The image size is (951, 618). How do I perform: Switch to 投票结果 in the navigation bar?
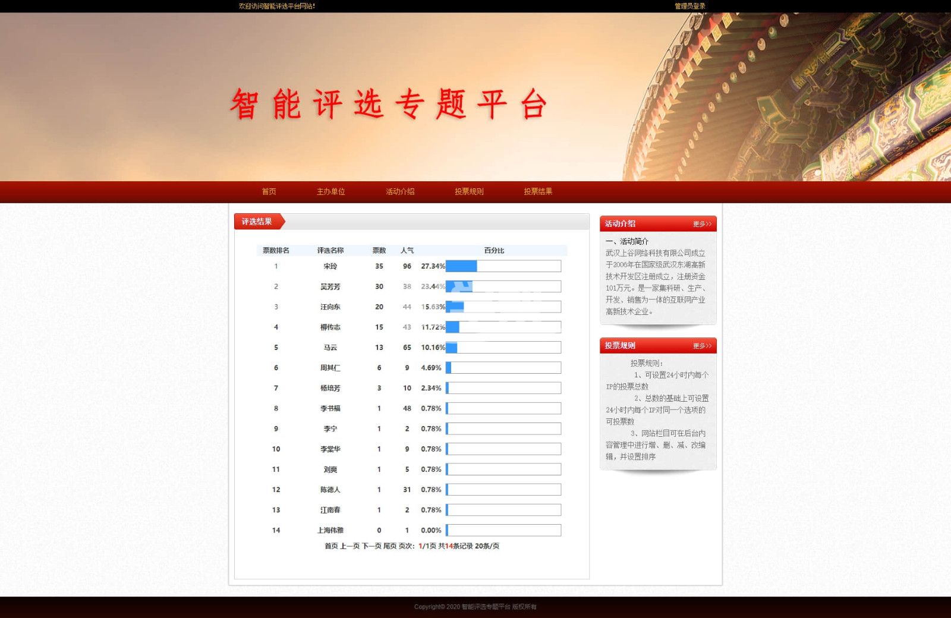tap(538, 191)
